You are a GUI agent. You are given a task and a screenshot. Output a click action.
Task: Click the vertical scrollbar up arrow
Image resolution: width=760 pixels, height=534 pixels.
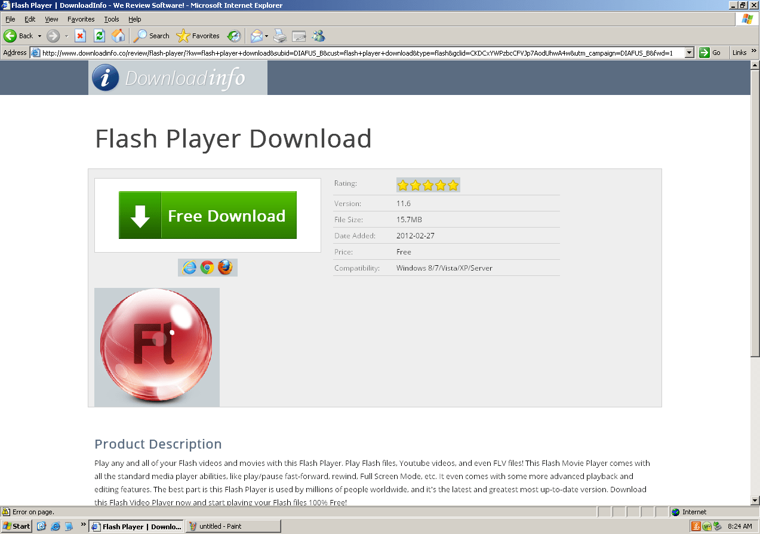point(755,65)
